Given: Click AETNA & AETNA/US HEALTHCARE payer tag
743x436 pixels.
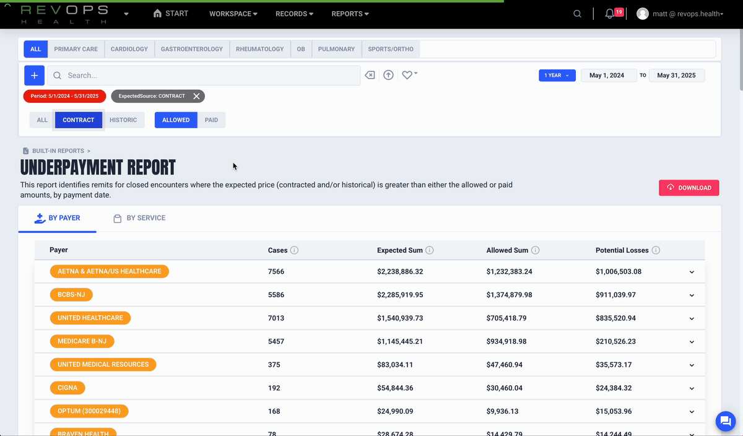Looking at the screenshot, I should pyautogui.click(x=109, y=271).
